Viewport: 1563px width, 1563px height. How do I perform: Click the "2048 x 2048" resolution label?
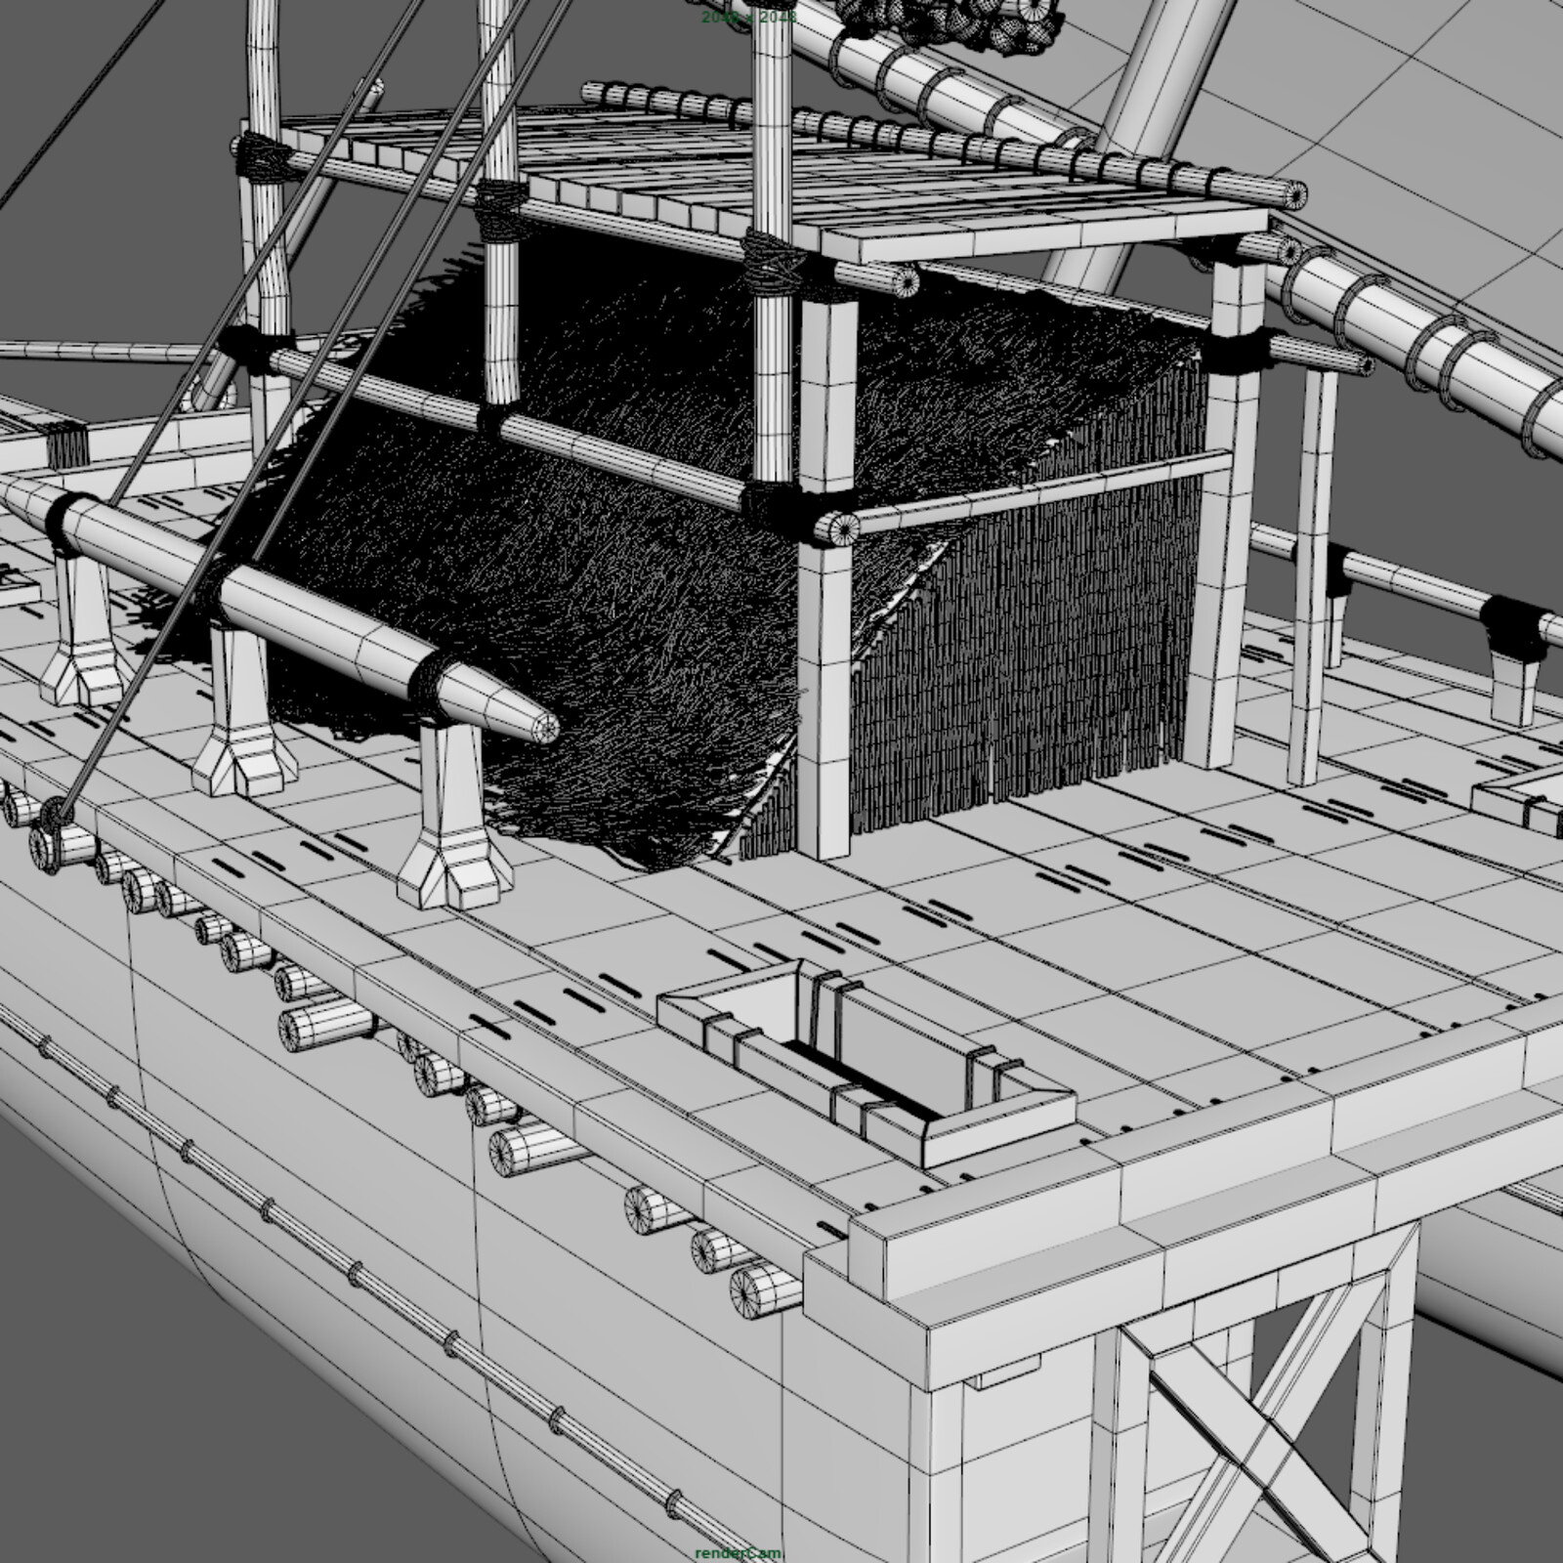[748, 18]
